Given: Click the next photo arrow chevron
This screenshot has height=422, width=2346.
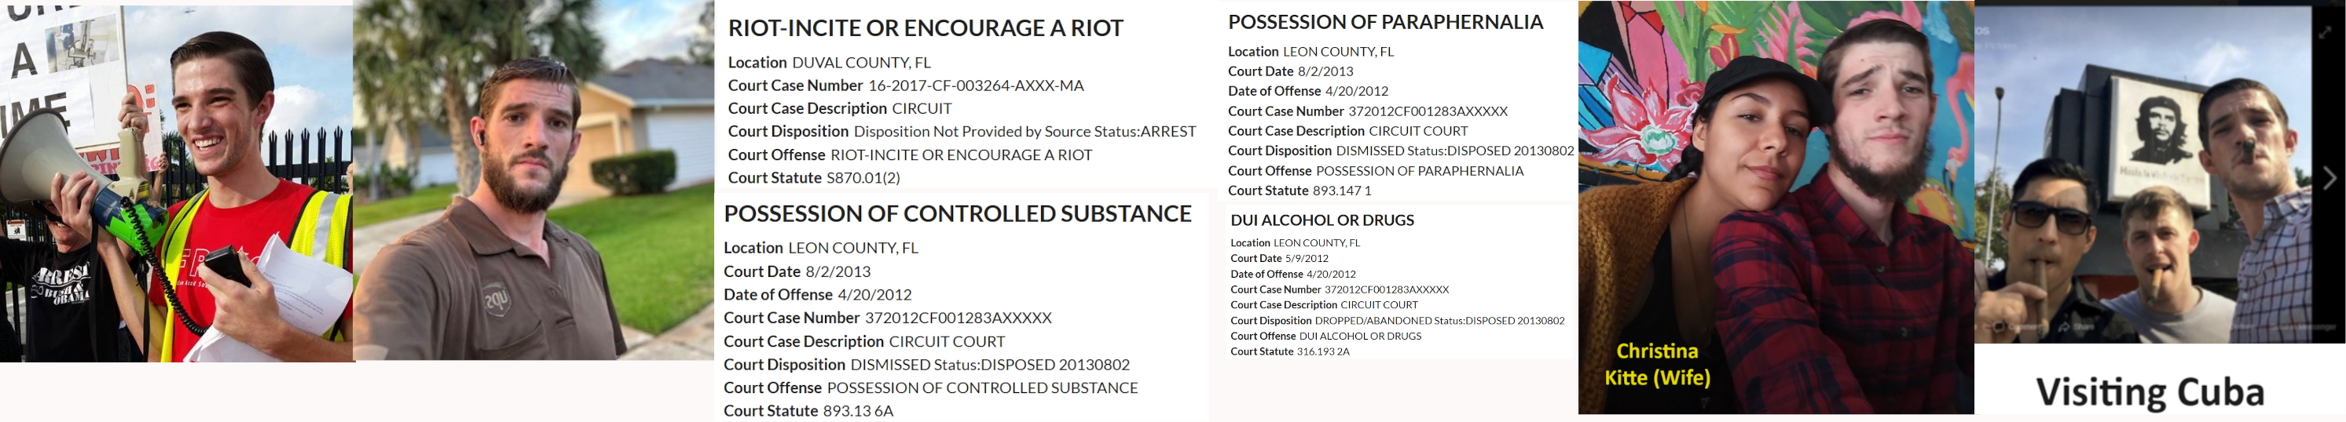Looking at the screenshot, I should pyautogui.click(x=2329, y=178).
